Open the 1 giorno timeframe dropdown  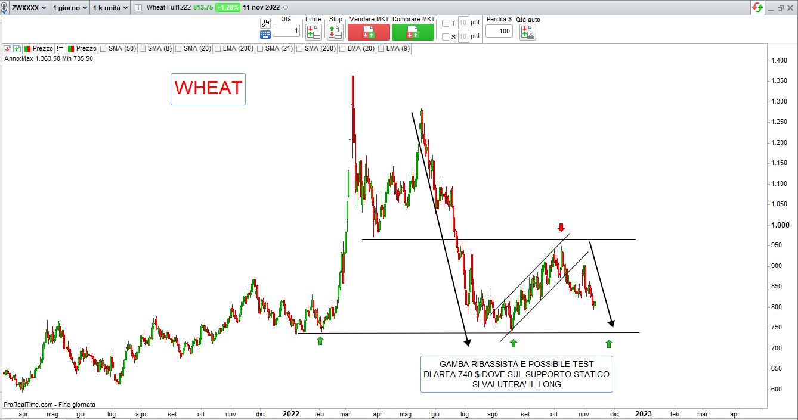point(69,8)
